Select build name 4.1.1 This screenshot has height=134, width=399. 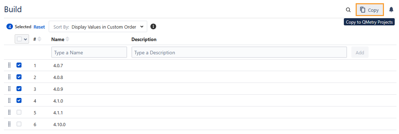click(58, 113)
